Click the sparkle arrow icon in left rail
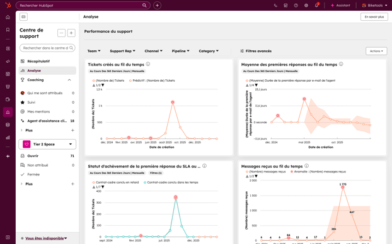The height and width of the screenshot is (244, 392). (x=8, y=156)
